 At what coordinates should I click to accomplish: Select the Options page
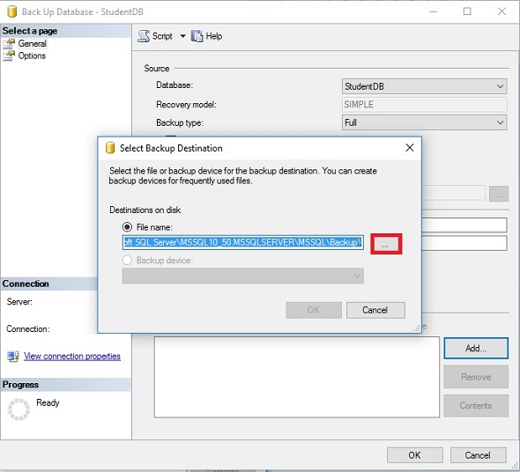32,55
